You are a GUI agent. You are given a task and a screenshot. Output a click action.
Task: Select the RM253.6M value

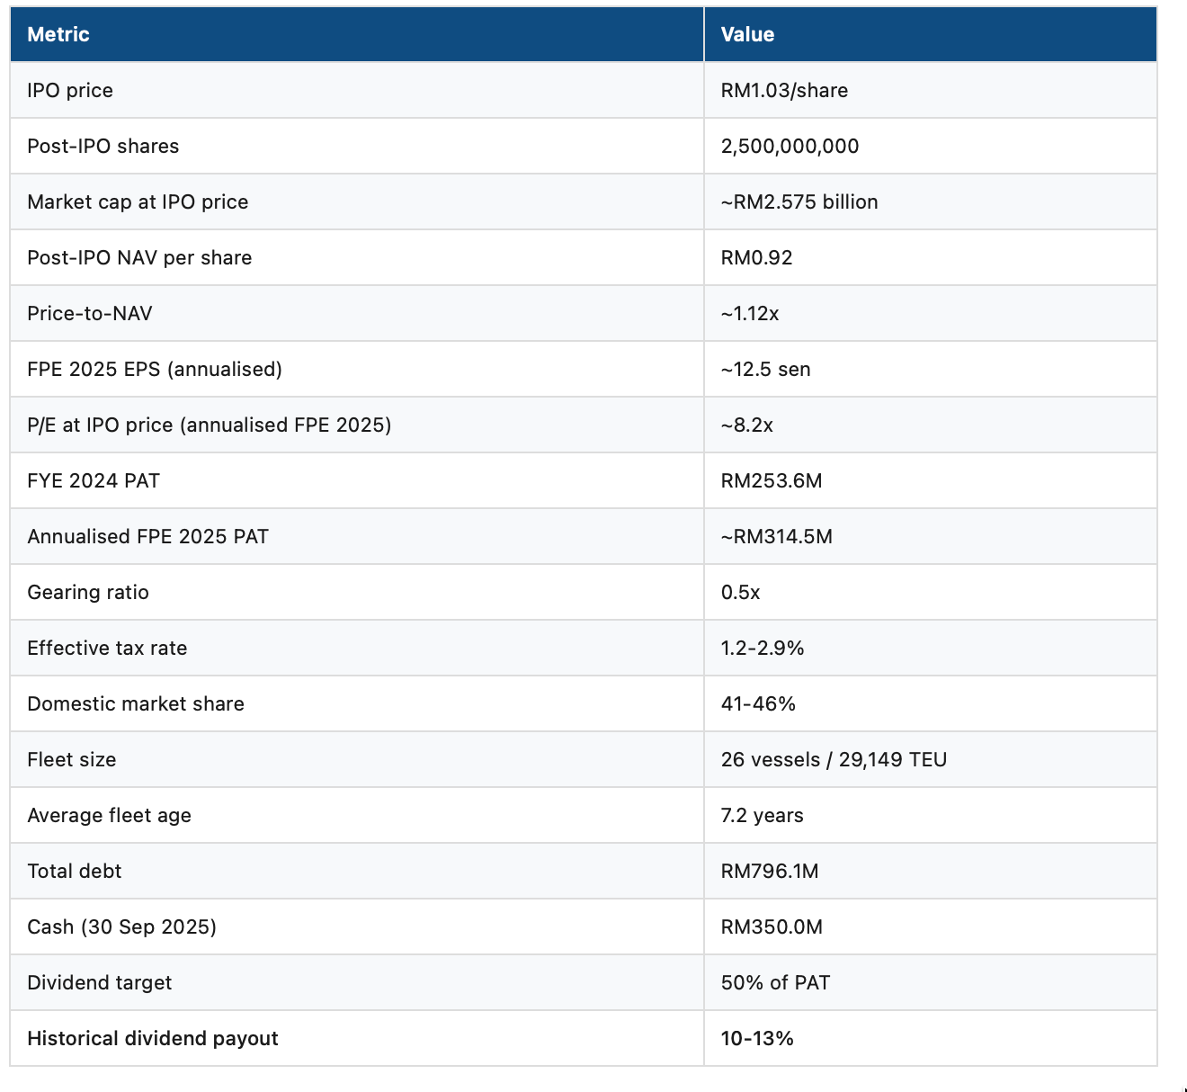[x=772, y=480]
